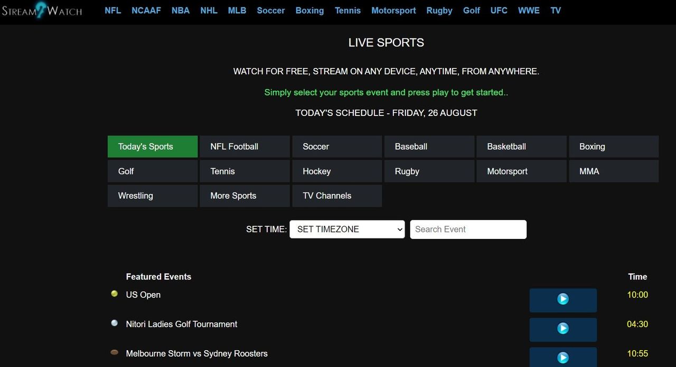Click the golf ball icon beside Nitori Ladies
The image size is (676, 367).
(114, 323)
